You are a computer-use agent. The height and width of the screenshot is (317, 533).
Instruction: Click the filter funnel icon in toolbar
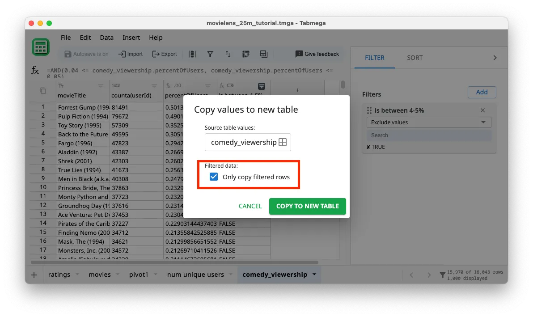pos(210,54)
